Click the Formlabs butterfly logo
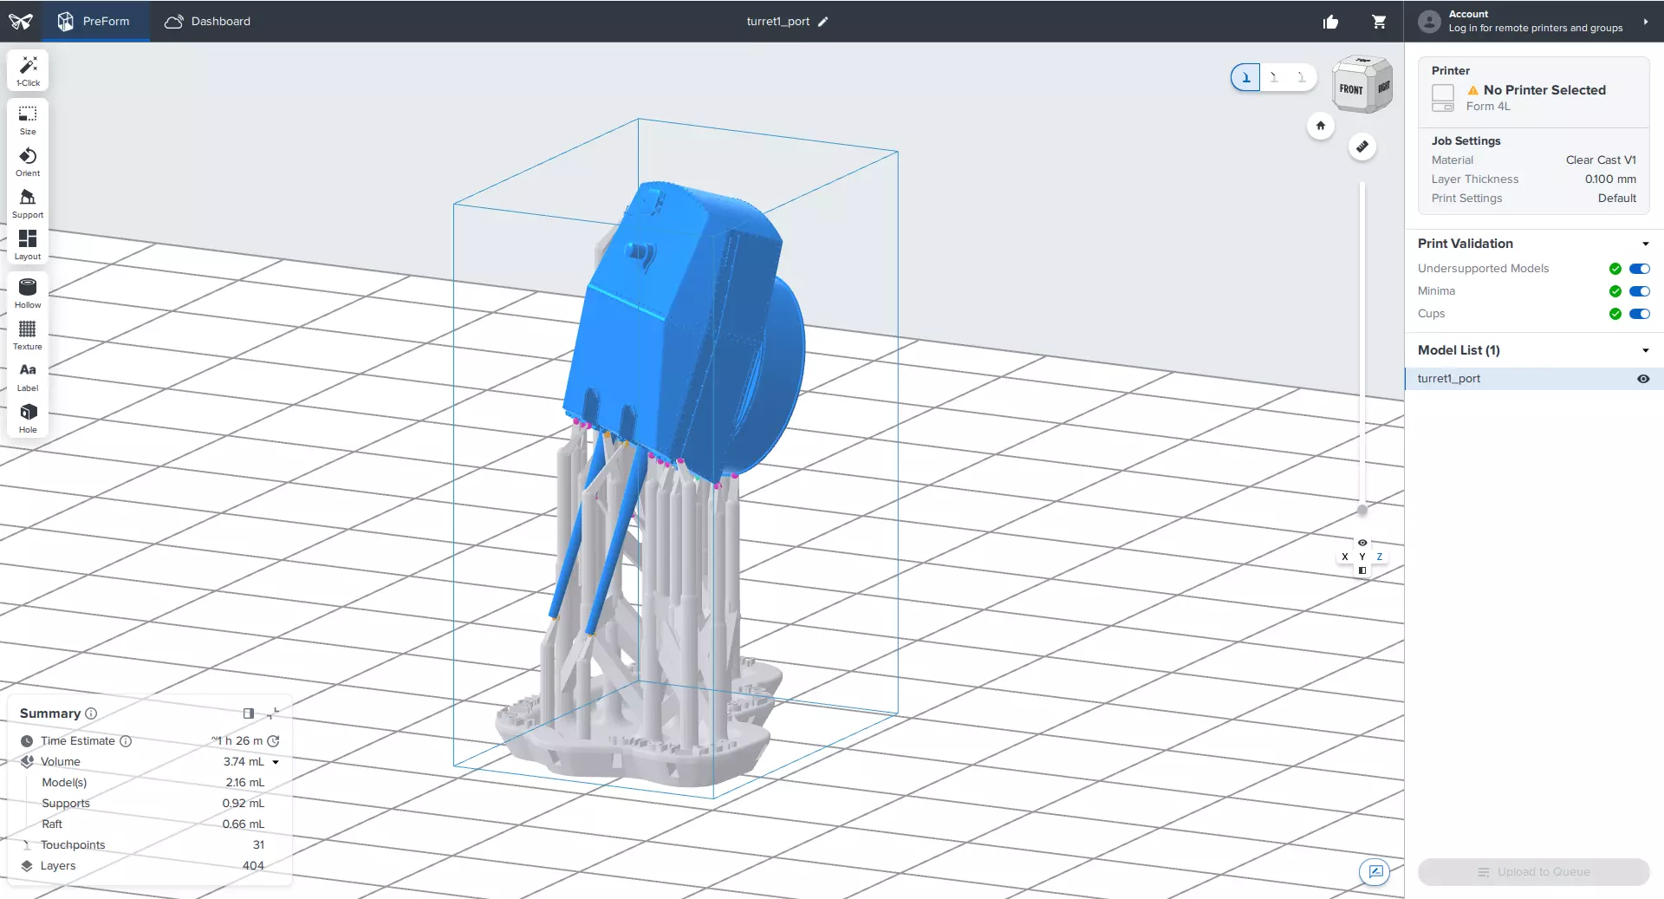This screenshot has width=1664, height=899. [21, 22]
